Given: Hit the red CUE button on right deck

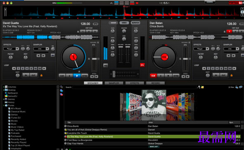Looking at the screenshot, I should tap(153, 76).
